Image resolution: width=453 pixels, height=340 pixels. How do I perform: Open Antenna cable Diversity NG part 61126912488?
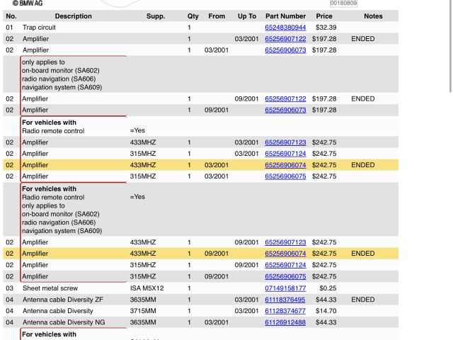pos(285,322)
